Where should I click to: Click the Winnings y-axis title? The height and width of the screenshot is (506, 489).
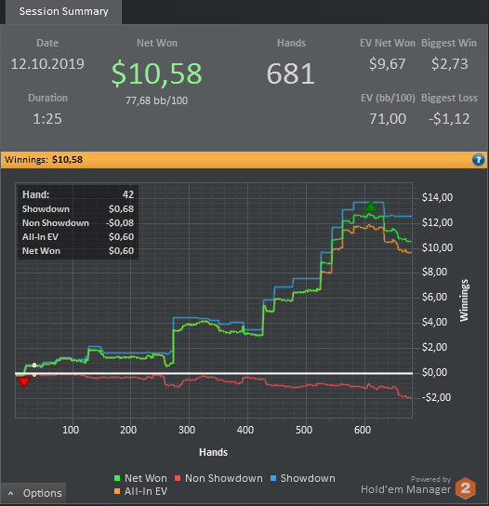pos(464,300)
